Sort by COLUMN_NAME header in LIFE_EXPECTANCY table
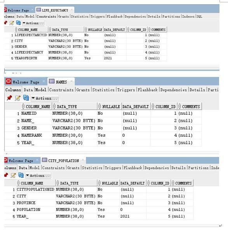The height and width of the screenshot is (232, 228). point(31,30)
